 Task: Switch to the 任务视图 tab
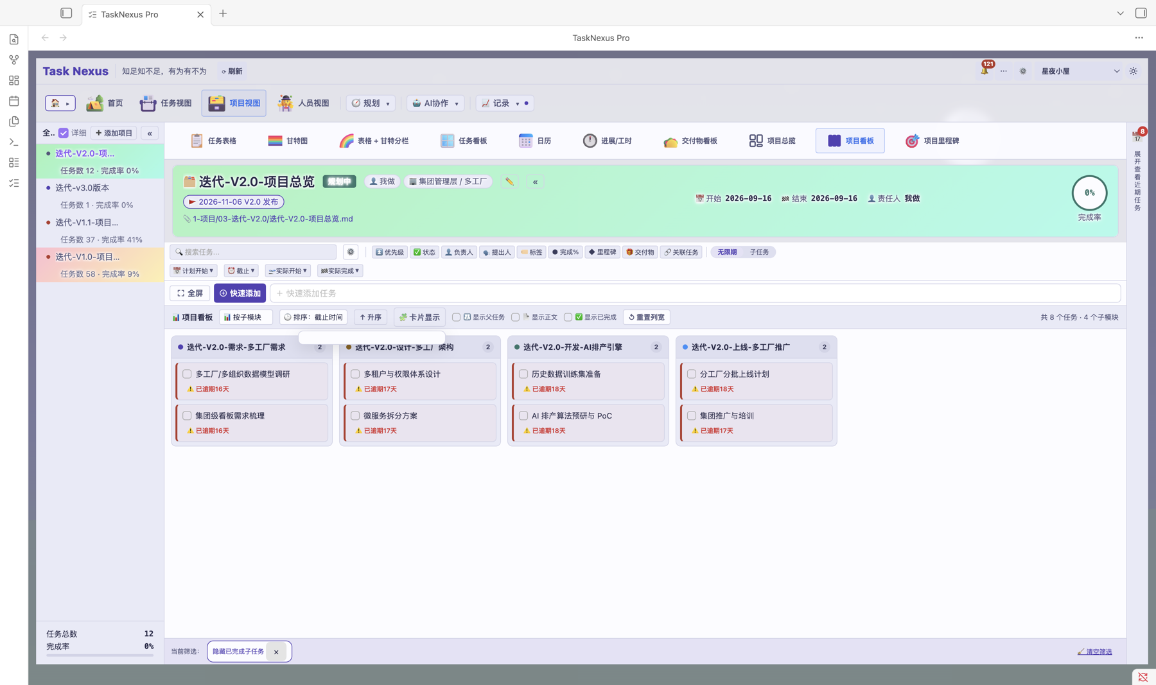[x=166, y=103]
